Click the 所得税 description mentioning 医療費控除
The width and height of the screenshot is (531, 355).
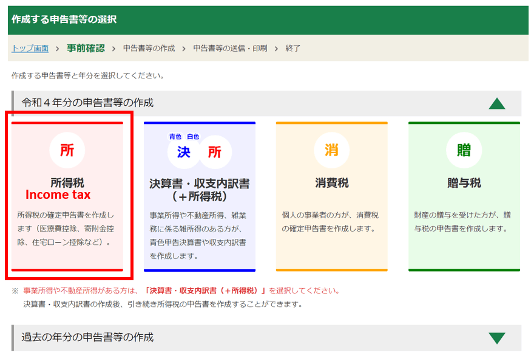(66, 229)
